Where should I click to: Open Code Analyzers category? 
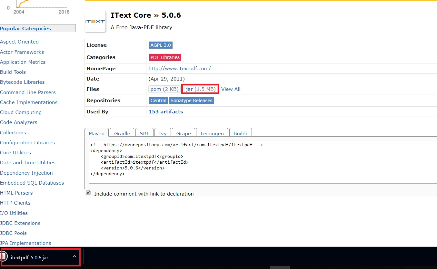pyautogui.click(x=19, y=122)
